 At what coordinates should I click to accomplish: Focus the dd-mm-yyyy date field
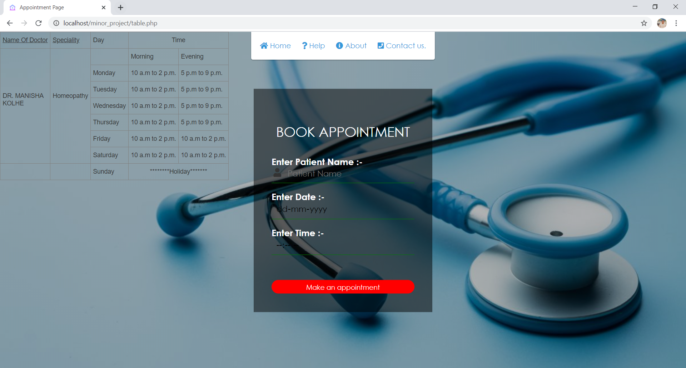(x=343, y=209)
